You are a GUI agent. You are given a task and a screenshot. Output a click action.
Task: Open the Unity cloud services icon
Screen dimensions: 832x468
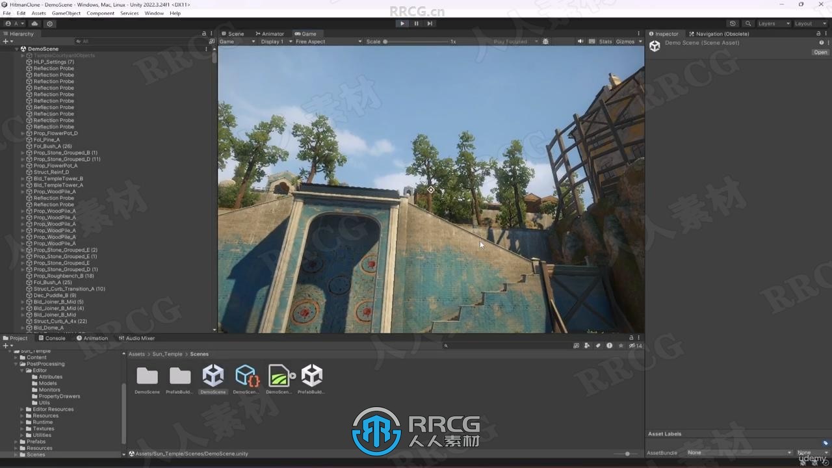(35, 23)
